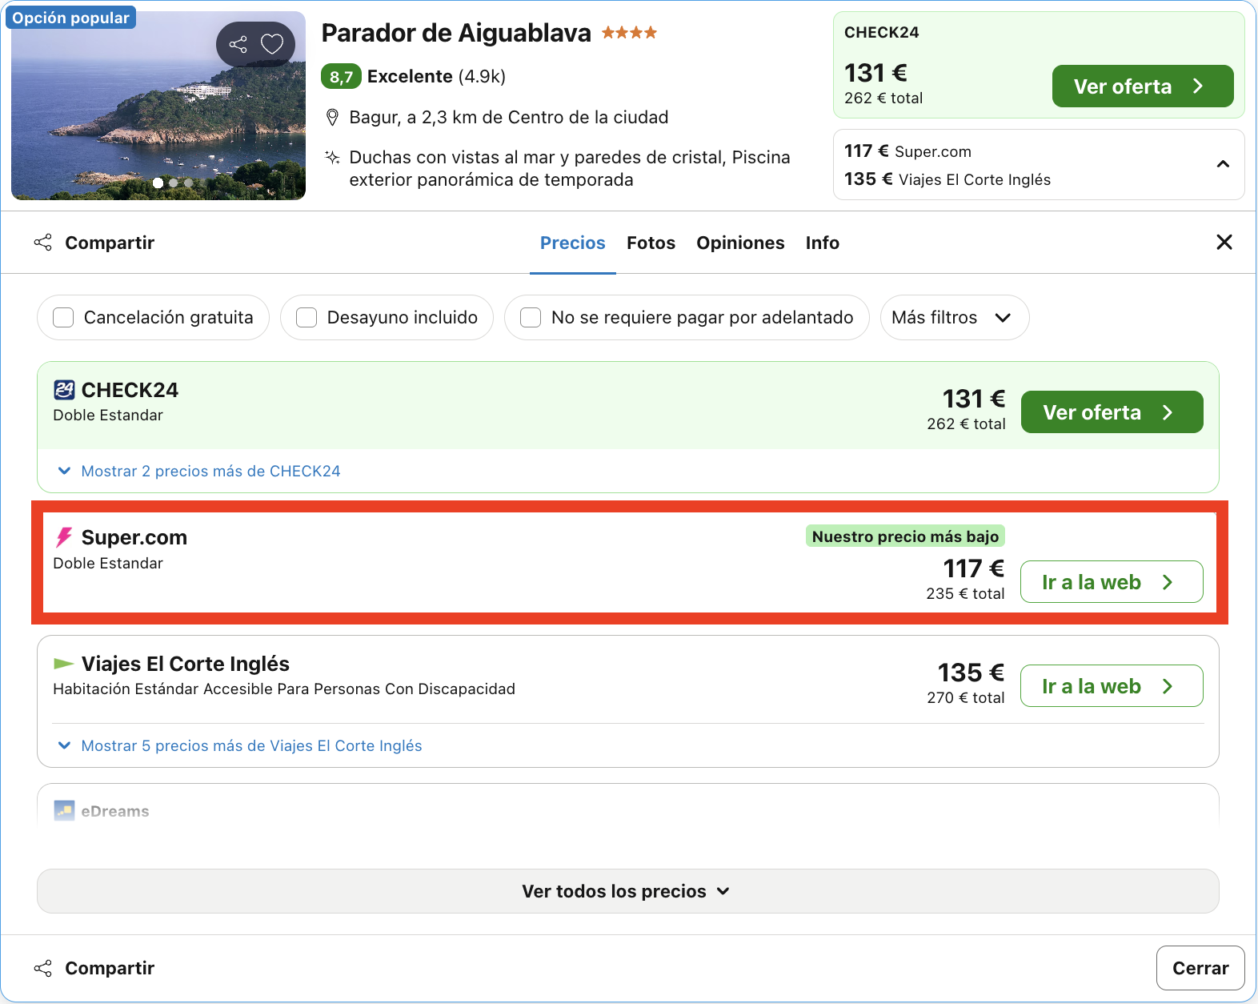Click the Viajes El Corte Inglés flag logo
This screenshot has width=1258, height=1004.
63,663
